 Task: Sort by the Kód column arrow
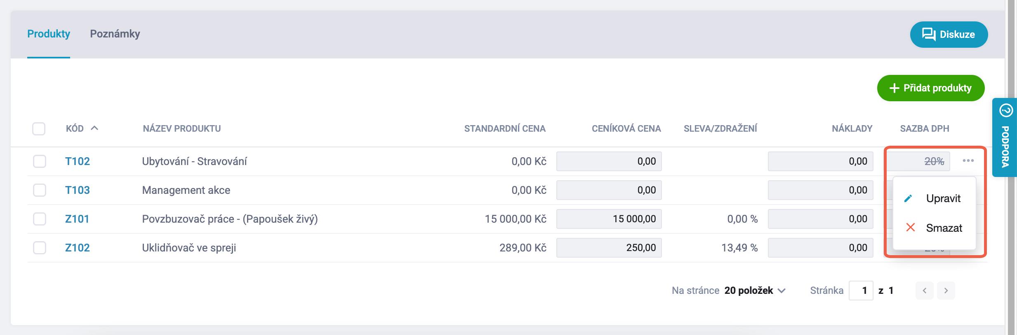(94, 128)
